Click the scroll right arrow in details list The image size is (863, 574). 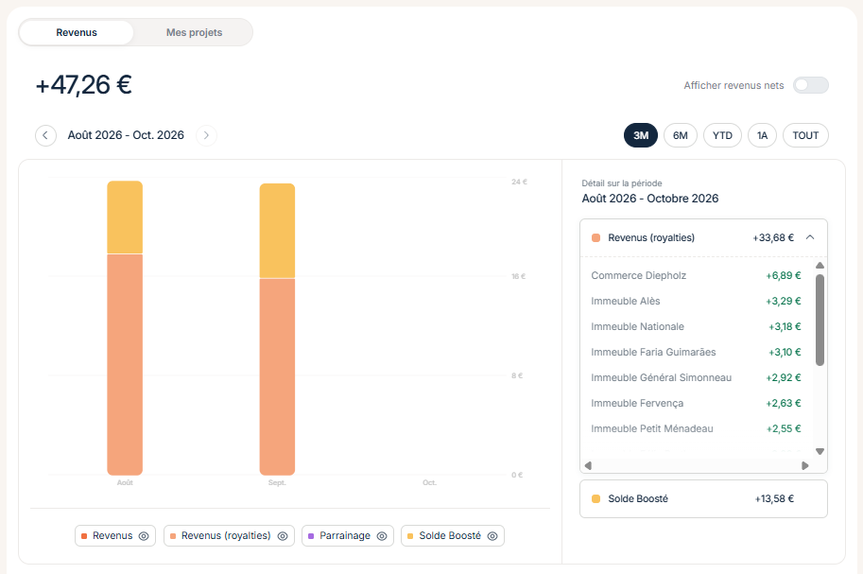coord(805,465)
